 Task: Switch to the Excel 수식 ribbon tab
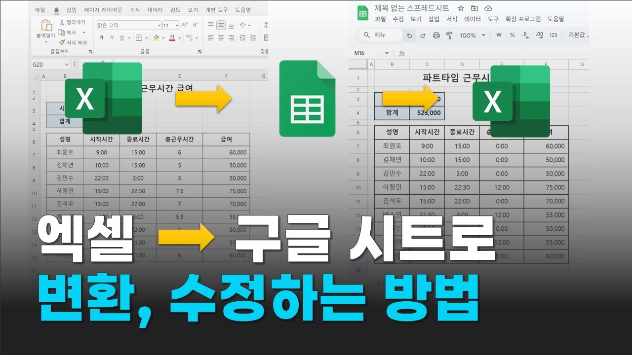(134, 9)
